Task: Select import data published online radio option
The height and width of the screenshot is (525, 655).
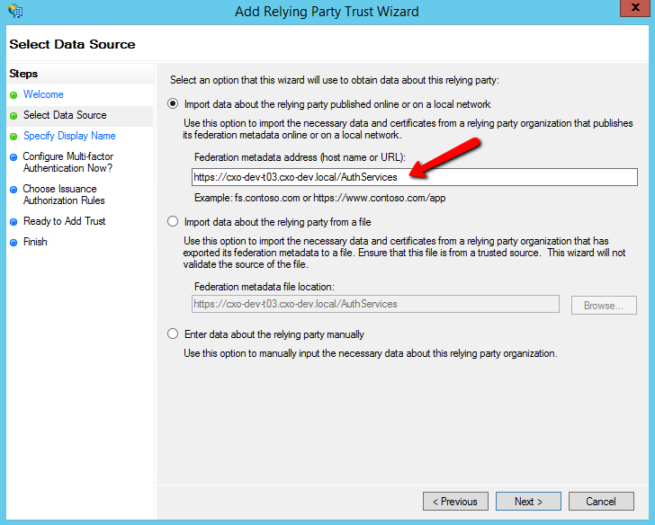Action: 173,103
